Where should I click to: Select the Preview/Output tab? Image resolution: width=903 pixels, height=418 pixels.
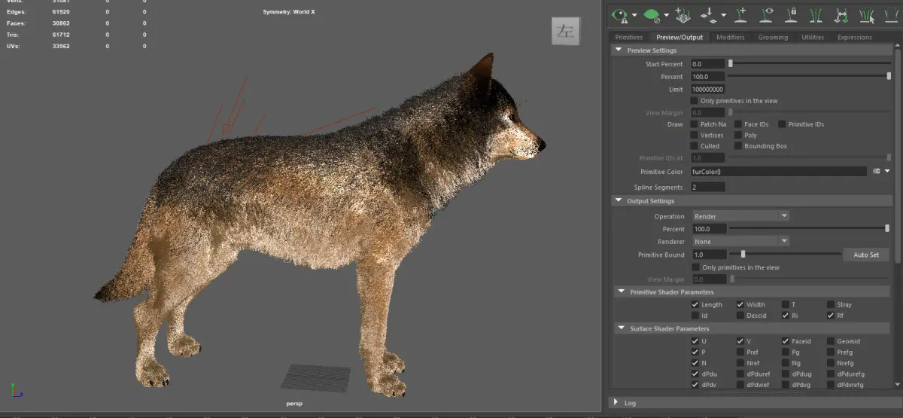(680, 37)
